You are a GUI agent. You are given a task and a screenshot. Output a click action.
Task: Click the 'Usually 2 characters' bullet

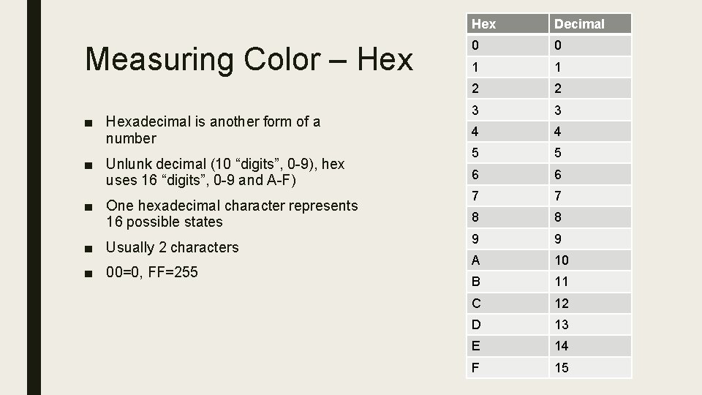click(173, 247)
